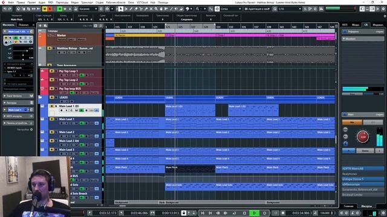Select the Object Selection arrow tool
The image size is (387, 217).
coord(121,9)
